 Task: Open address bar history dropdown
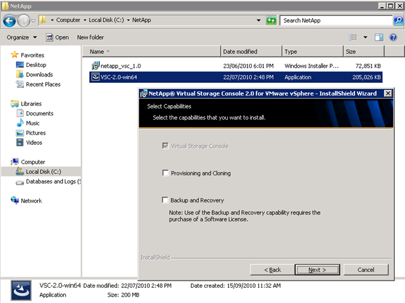click(x=258, y=20)
